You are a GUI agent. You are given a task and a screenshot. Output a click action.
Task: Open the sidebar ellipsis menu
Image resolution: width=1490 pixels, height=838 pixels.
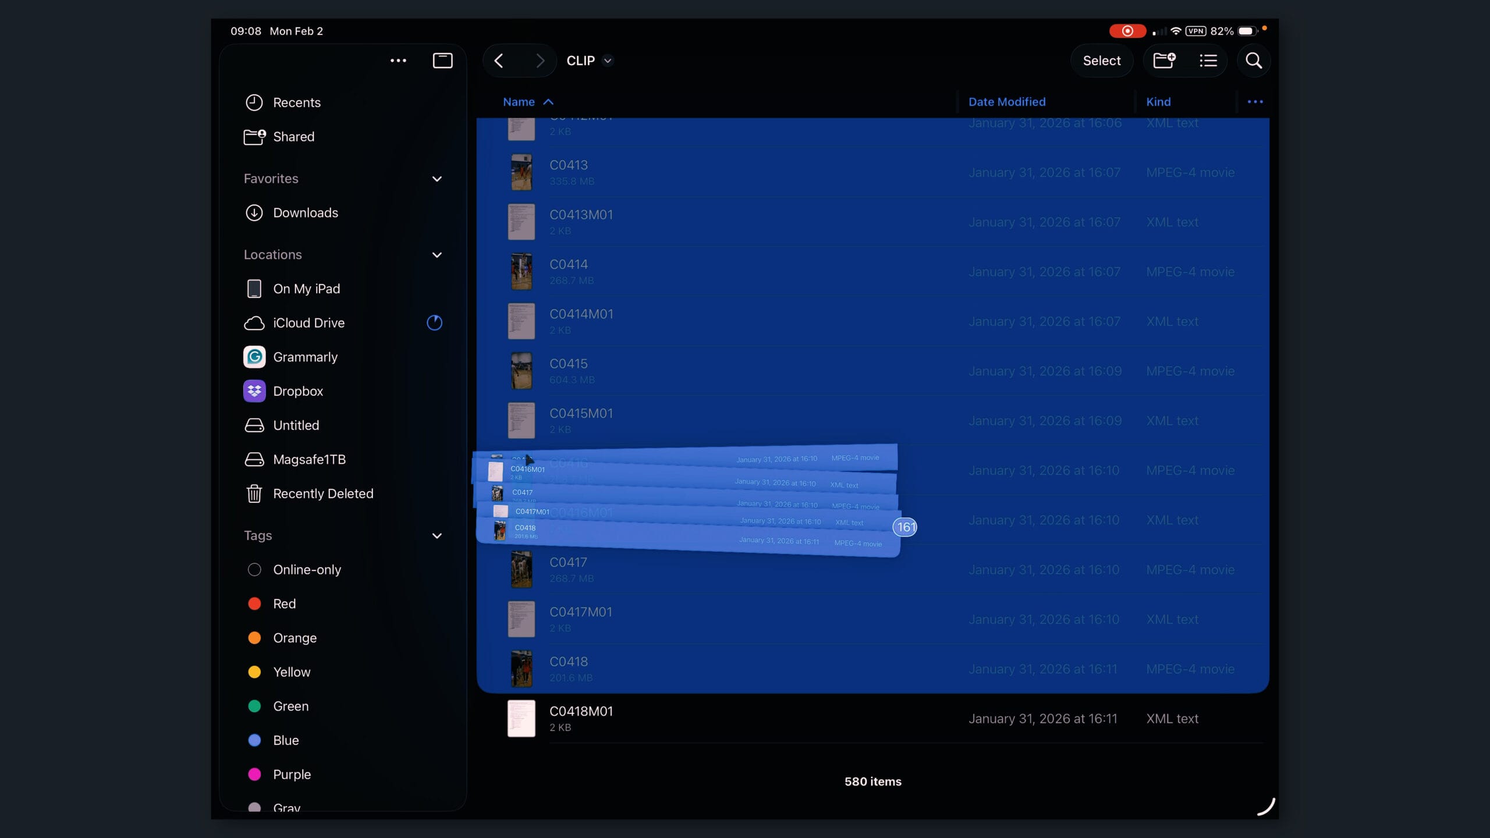pyautogui.click(x=398, y=61)
